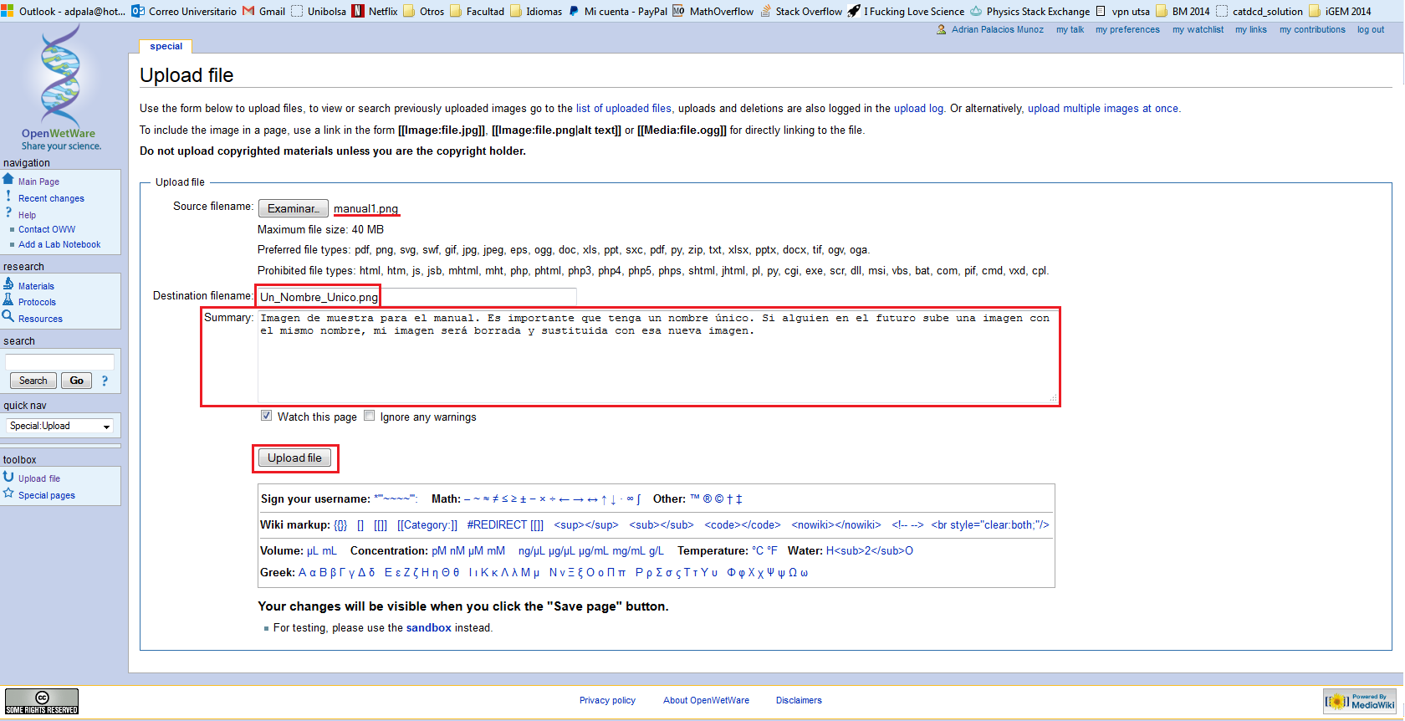Image resolution: width=1405 pixels, height=721 pixels.
Task: Open the Special:Upload quick nav dropdown
Action: (60, 426)
